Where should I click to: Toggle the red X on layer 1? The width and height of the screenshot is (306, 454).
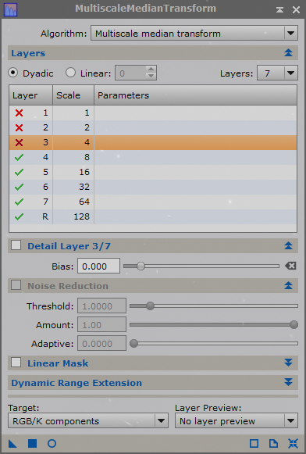[19, 113]
